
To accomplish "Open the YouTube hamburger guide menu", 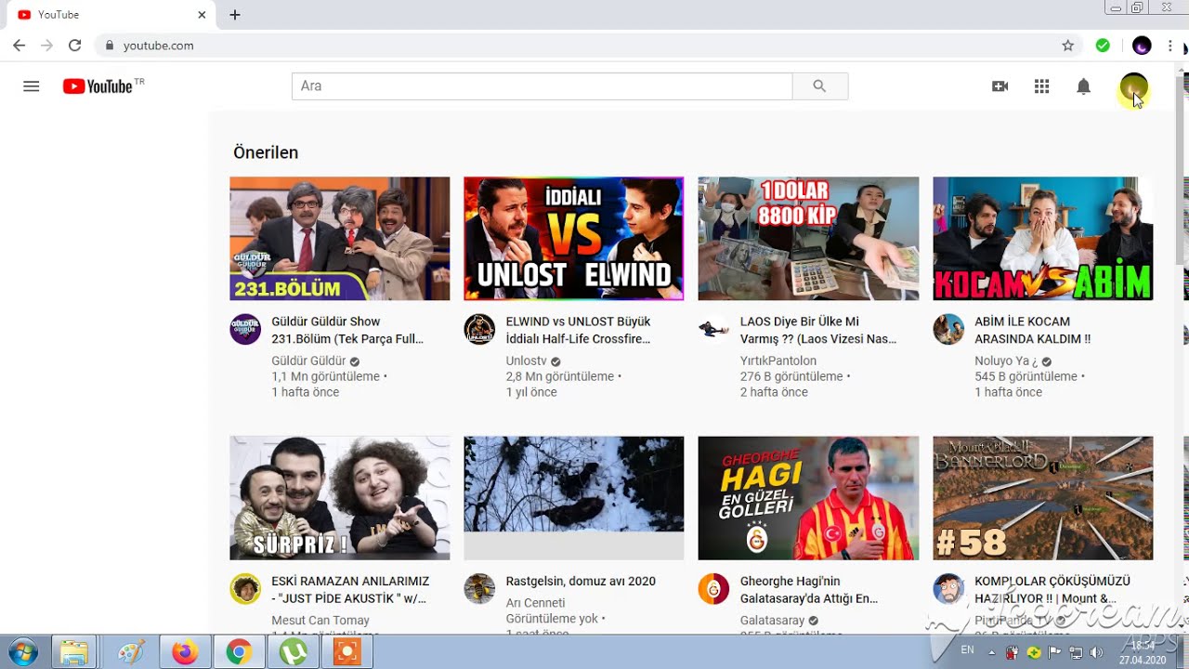I will (32, 86).
